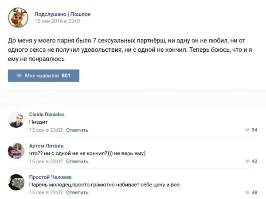266x199 pixels.
Task: Visit Простой Человек's profile name link
Action: [50, 177]
